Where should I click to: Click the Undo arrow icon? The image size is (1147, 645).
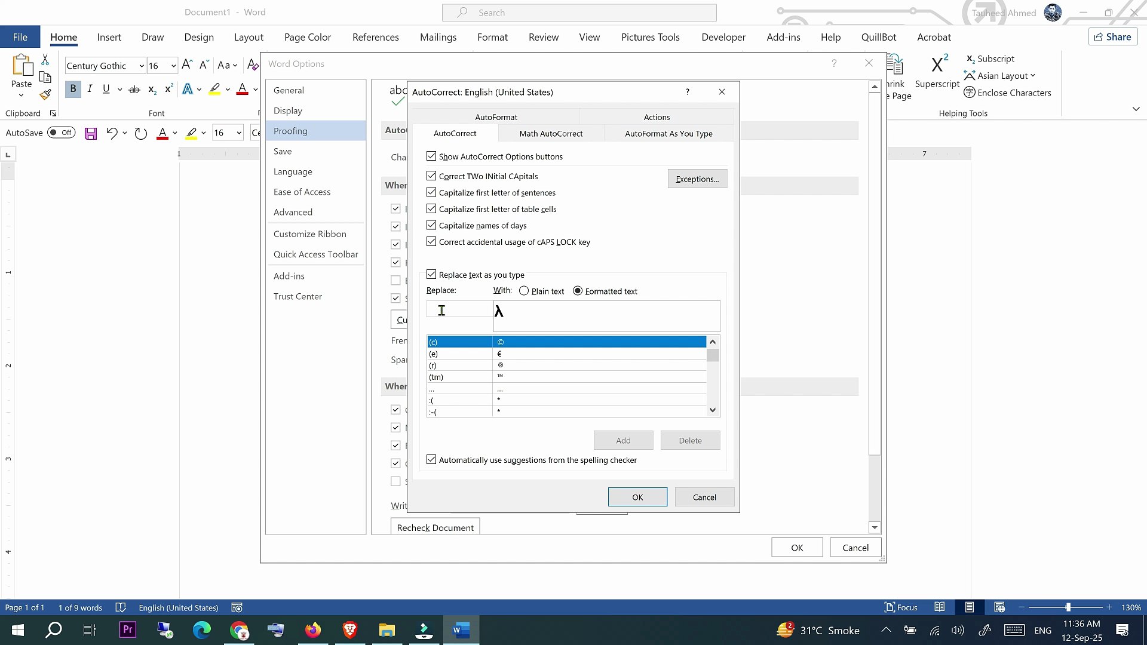click(x=111, y=133)
